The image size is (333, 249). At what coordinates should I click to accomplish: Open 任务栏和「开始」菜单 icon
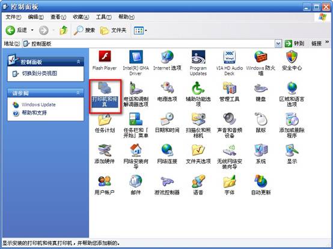point(136,125)
